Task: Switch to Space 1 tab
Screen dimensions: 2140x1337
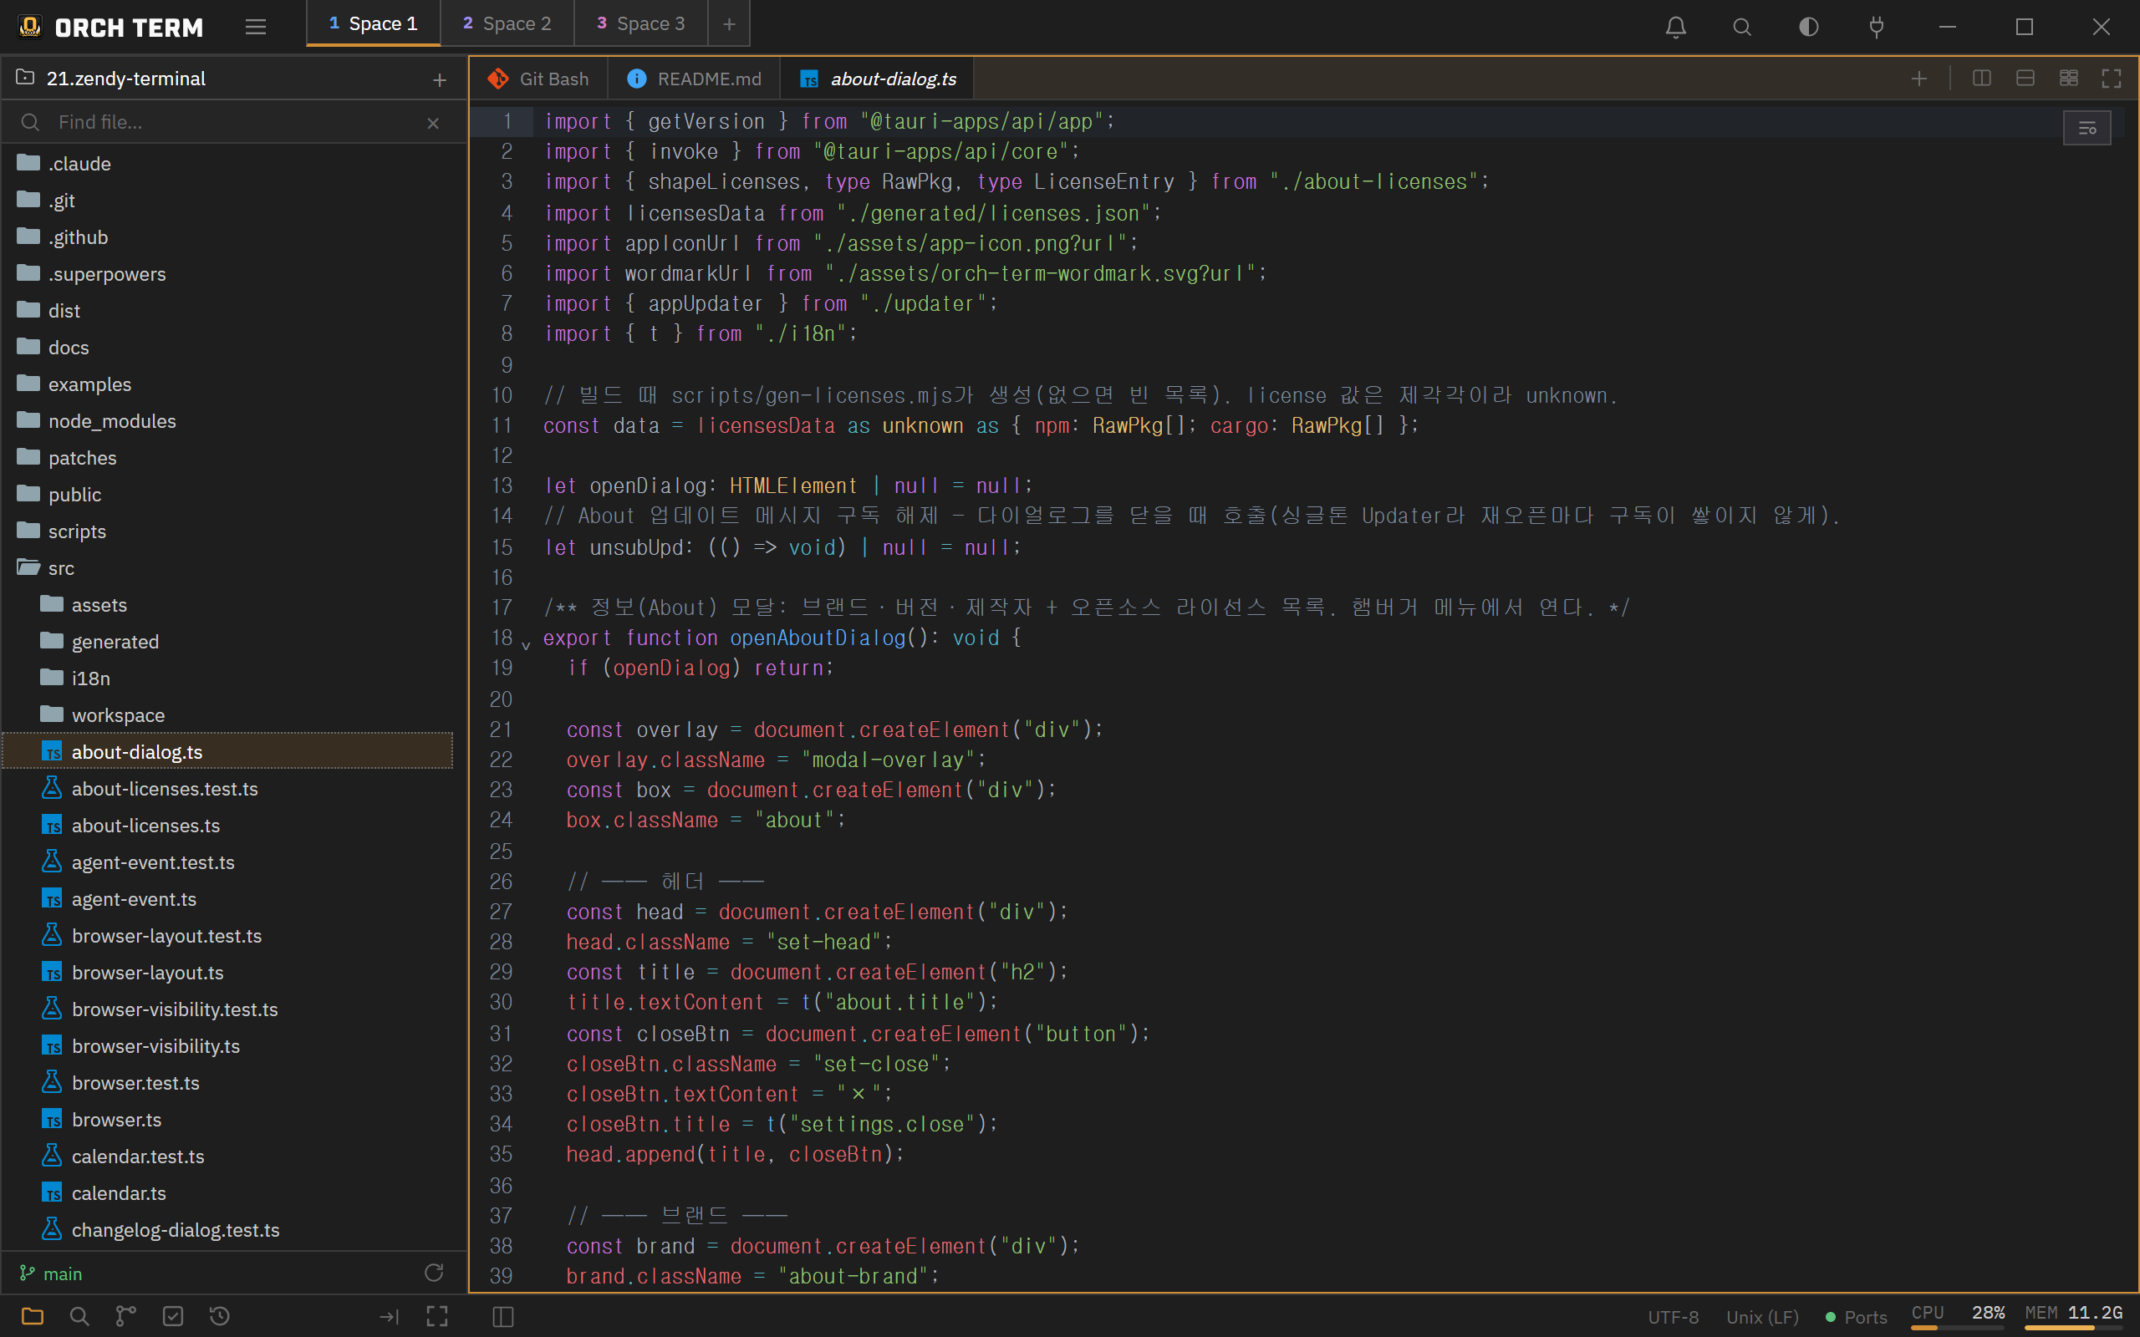Action: pos(373,24)
